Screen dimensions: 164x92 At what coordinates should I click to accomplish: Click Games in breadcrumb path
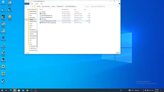(53, 6)
